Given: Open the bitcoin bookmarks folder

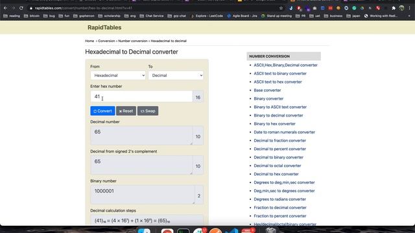Looking at the screenshot, I should (32, 16).
